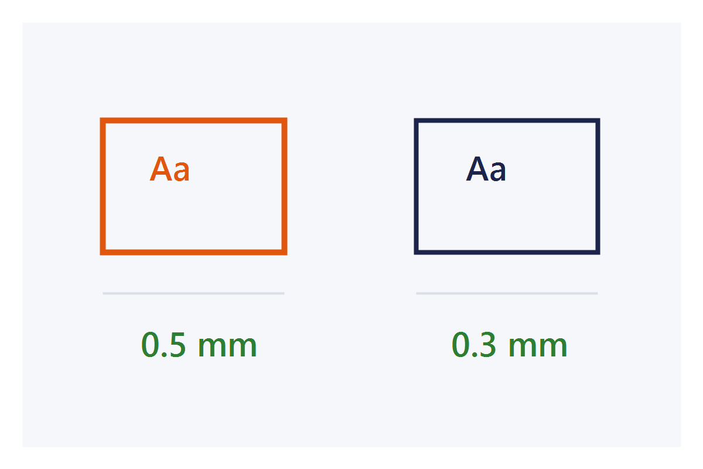Click the left edge of the orange rectangle

pos(103,186)
